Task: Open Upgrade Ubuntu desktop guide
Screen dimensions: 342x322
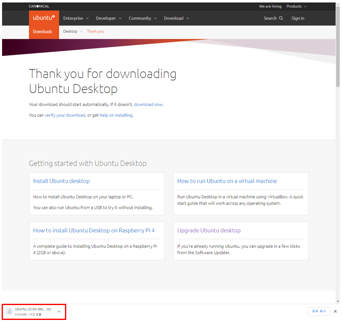Action: point(209,231)
